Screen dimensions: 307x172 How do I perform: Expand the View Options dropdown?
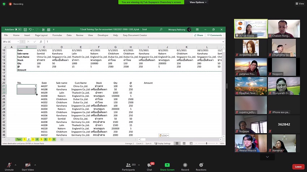click(x=199, y=2)
